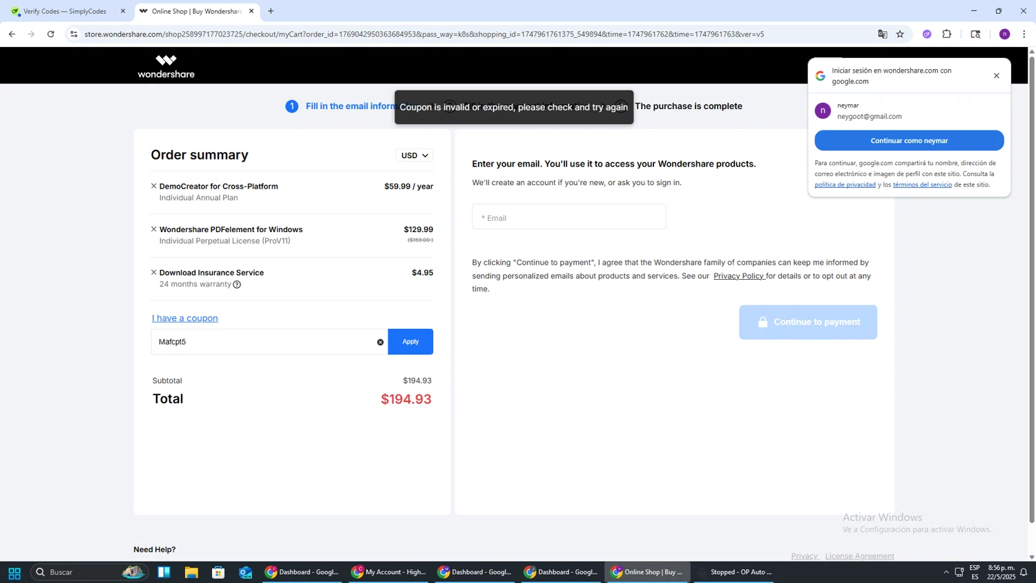The height and width of the screenshot is (583, 1036).
Task: Open the purple extension icon
Action: [x=927, y=34]
